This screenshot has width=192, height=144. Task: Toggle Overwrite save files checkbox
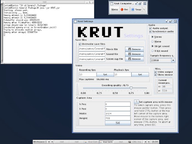[x=80, y=44]
